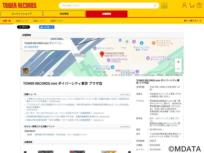Select the 店舗情報 tab
Image resolution: width=204 pixels, height=153 pixels.
pyautogui.click(x=107, y=14)
